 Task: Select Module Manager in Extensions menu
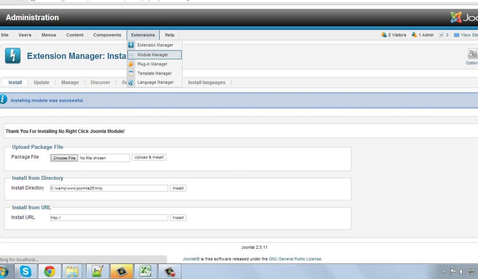pyautogui.click(x=155, y=55)
